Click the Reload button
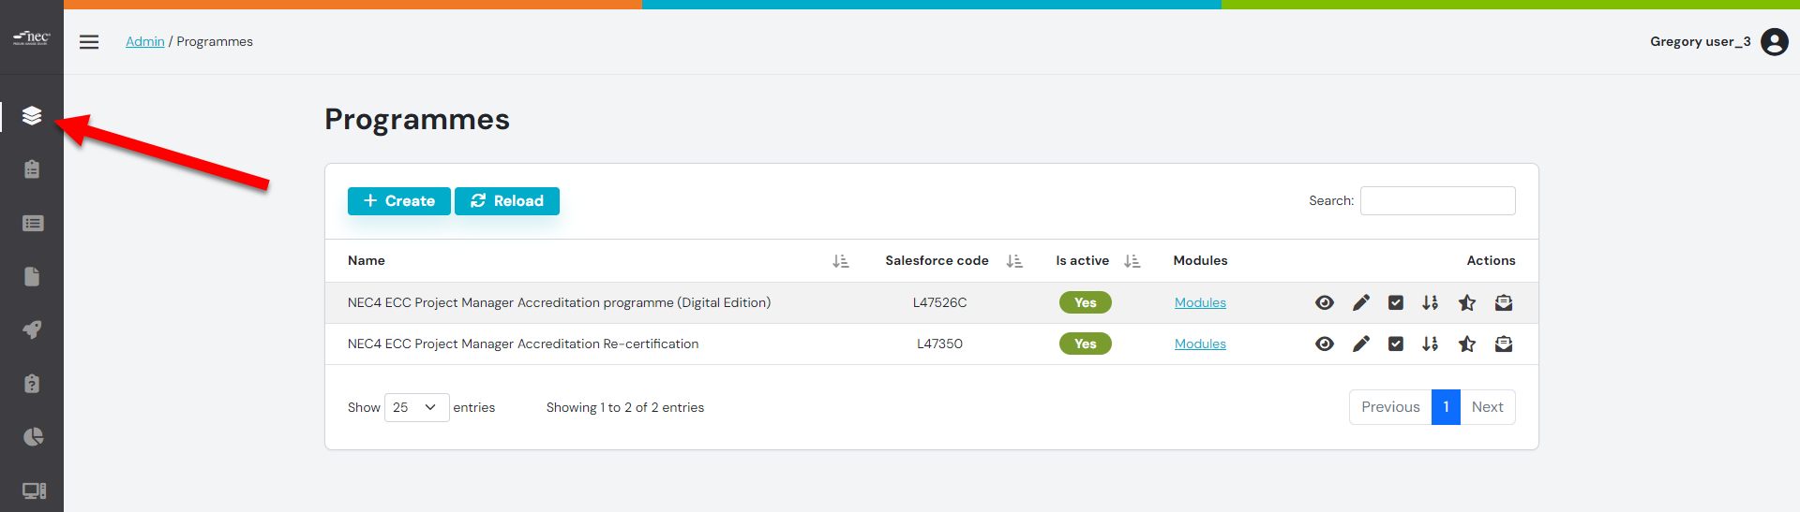 [507, 201]
